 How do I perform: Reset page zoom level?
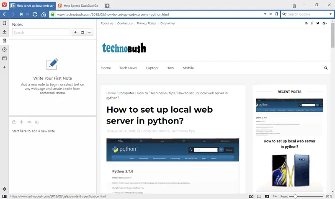(x=284, y=196)
